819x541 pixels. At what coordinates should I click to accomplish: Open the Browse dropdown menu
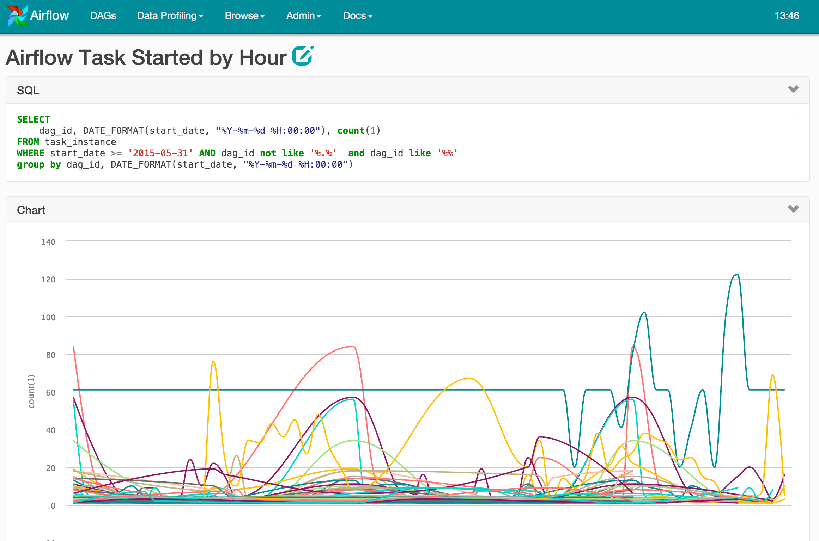click(244, 16)
